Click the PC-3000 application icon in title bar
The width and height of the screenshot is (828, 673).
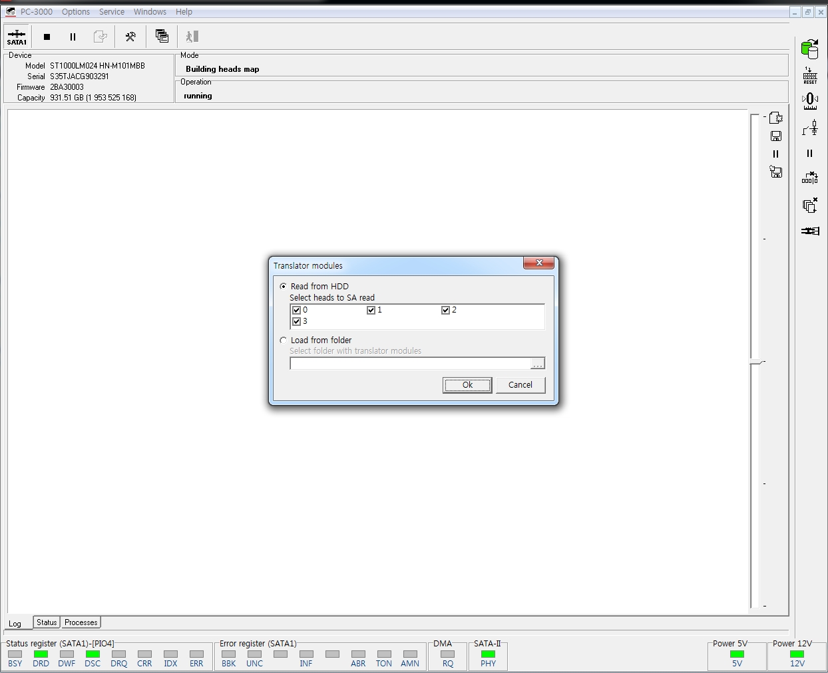[x=10, y=11]
